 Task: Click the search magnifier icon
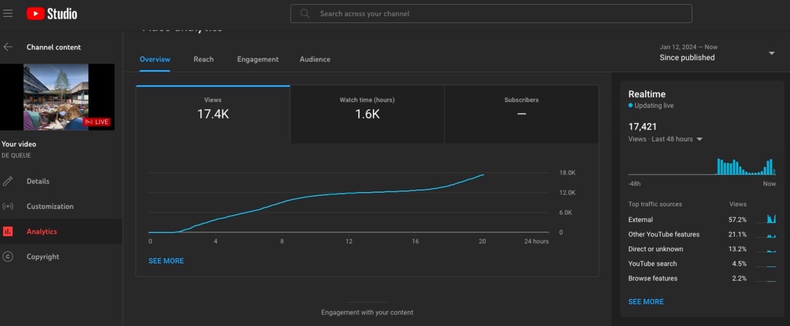coord(305,13)
